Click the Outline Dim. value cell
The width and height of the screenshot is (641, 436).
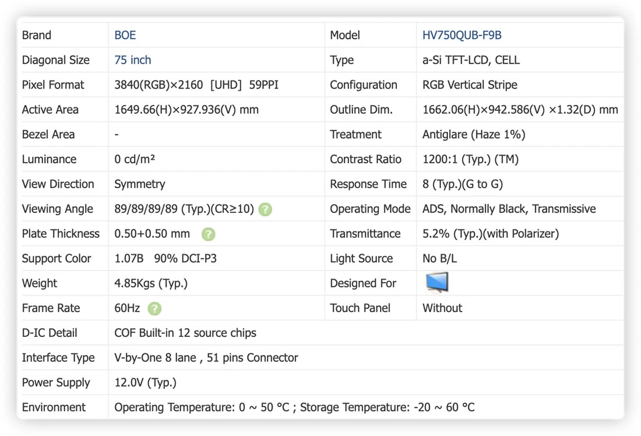pos(520,110)
